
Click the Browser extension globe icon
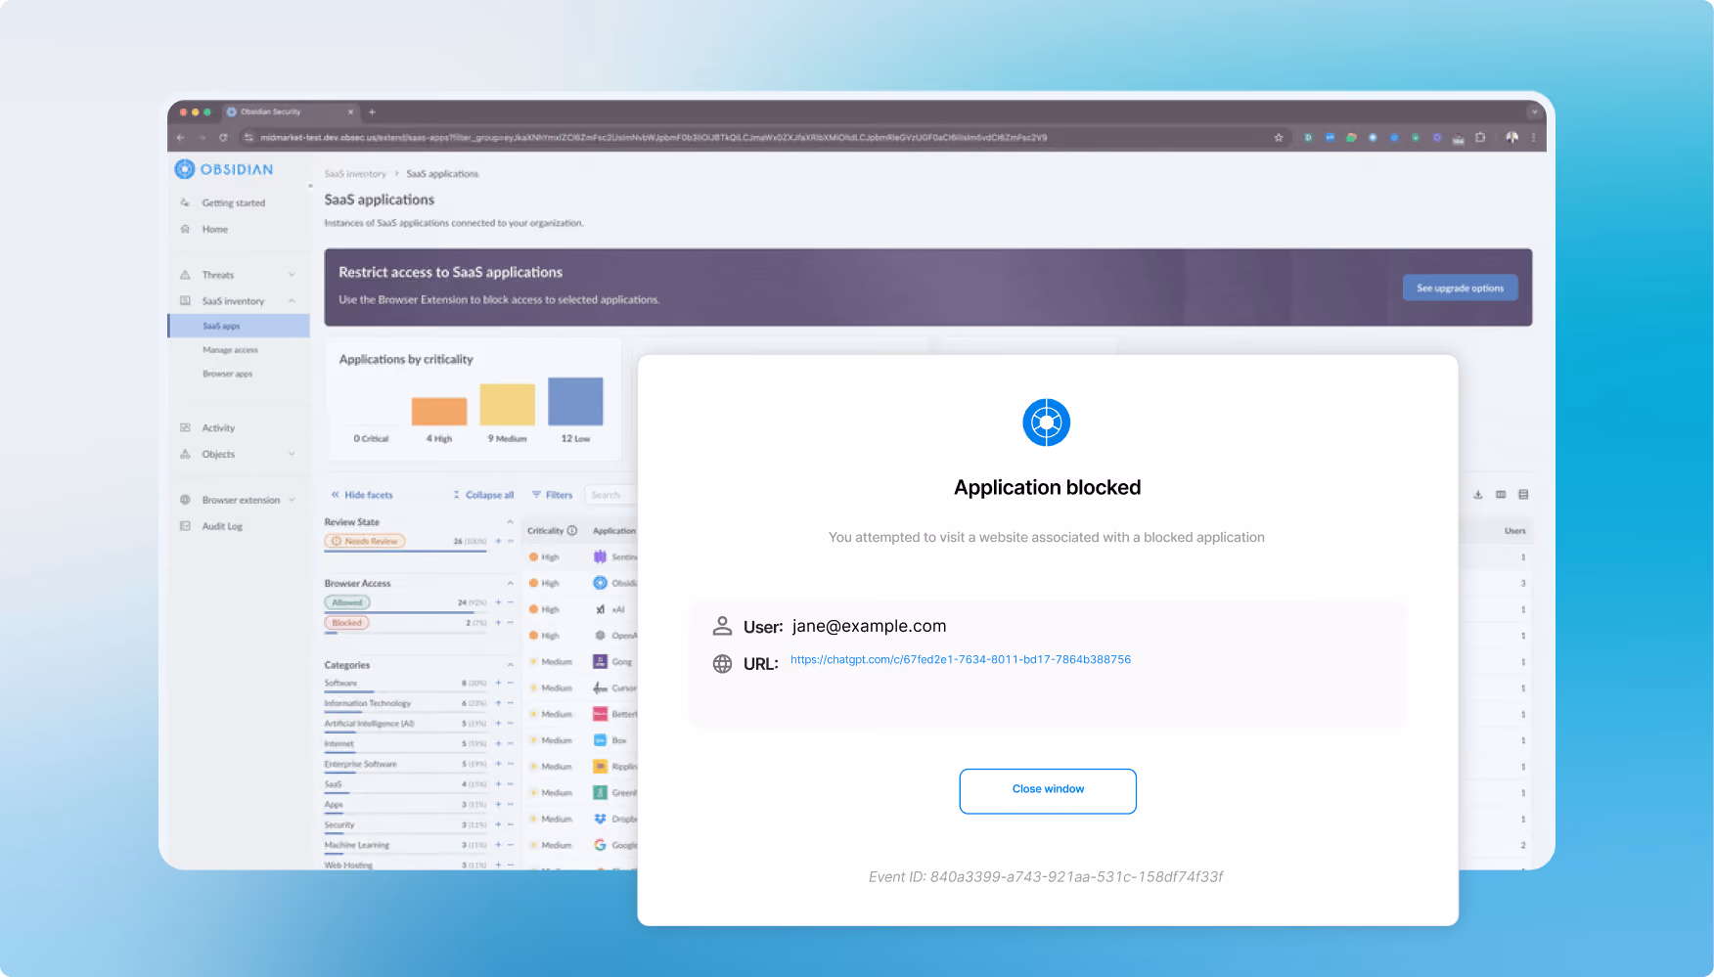[x=185, y=501]
